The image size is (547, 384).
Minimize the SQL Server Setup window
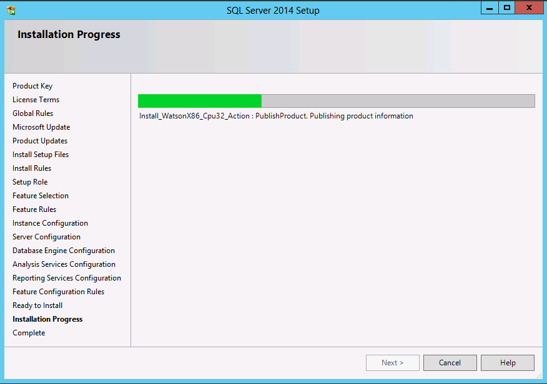tap(490, 7)
